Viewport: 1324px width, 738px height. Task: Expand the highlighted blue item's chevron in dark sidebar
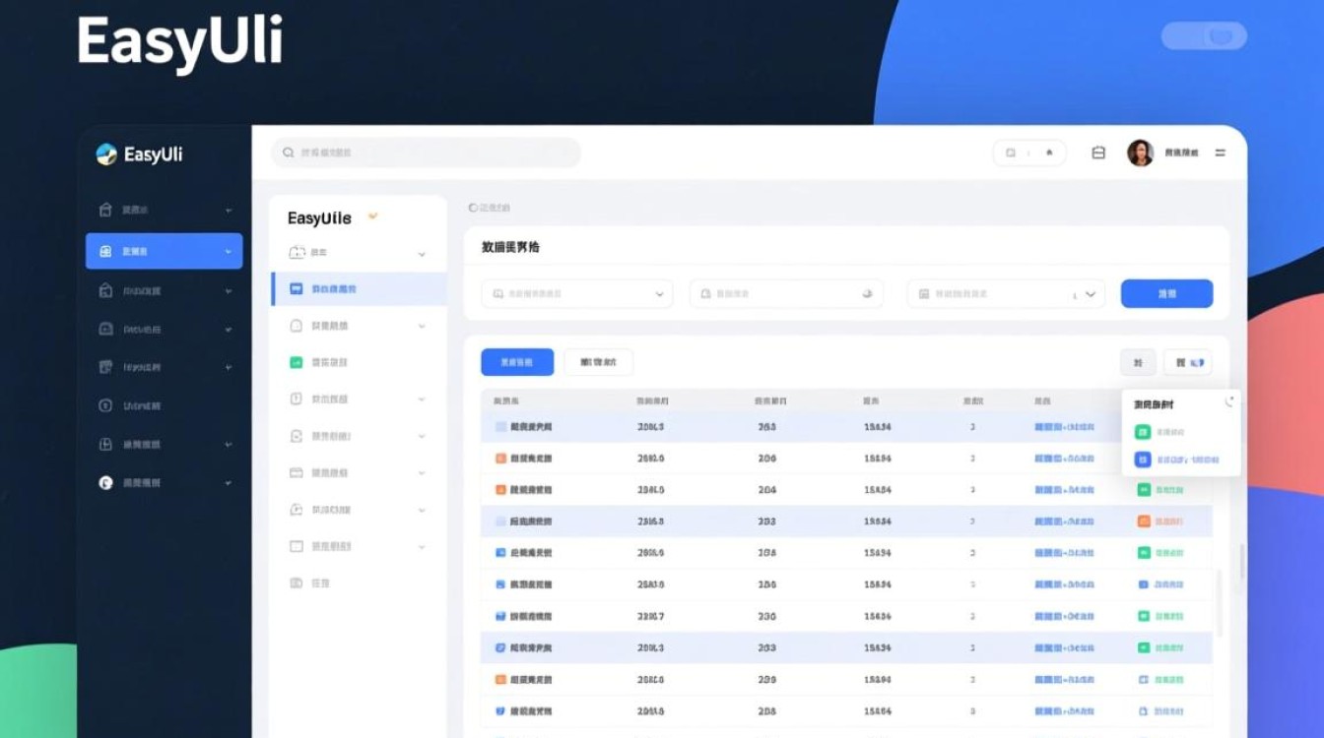click(229, 252)
